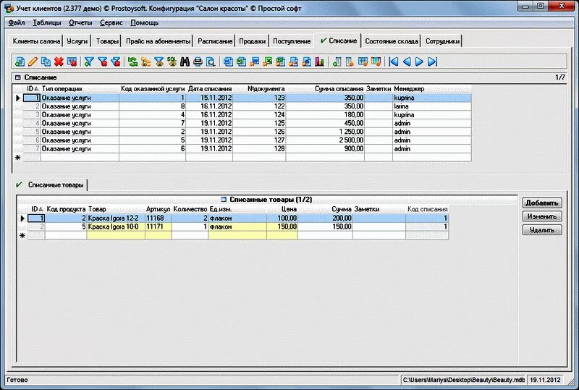Click the Добавить button
This screenshot has width=579, height=390.
(x=541, y=203)
